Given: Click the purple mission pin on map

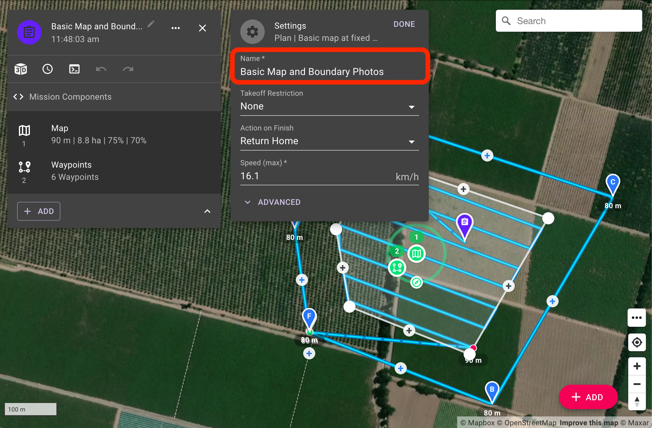Looking at the screenshot, I should tap(464, 224).
